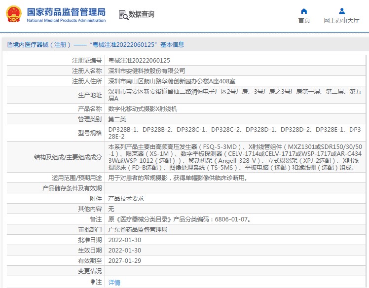Click the bulb icon beside 注
369x288 pixels.
coord(92,282)
